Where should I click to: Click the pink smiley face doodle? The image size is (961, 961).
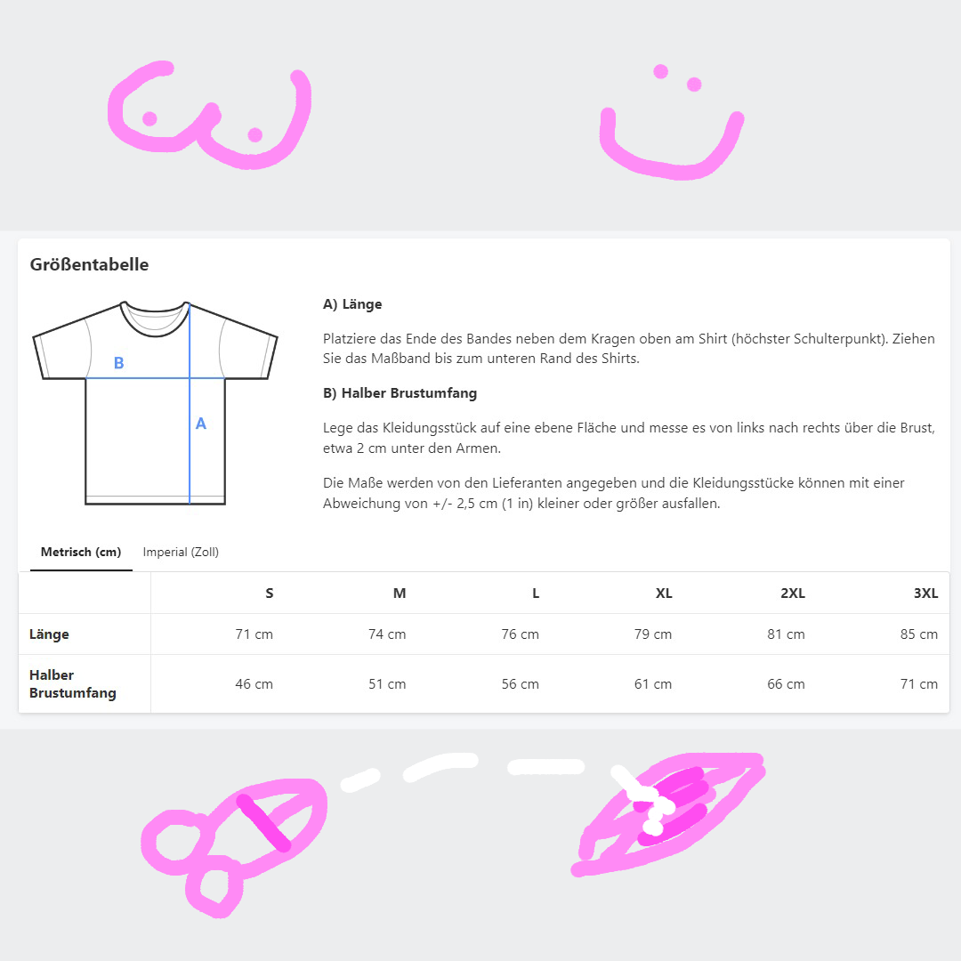[x=672, y=121]
